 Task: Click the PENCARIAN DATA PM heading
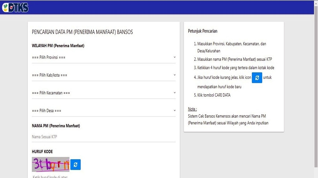pos(82,32)
